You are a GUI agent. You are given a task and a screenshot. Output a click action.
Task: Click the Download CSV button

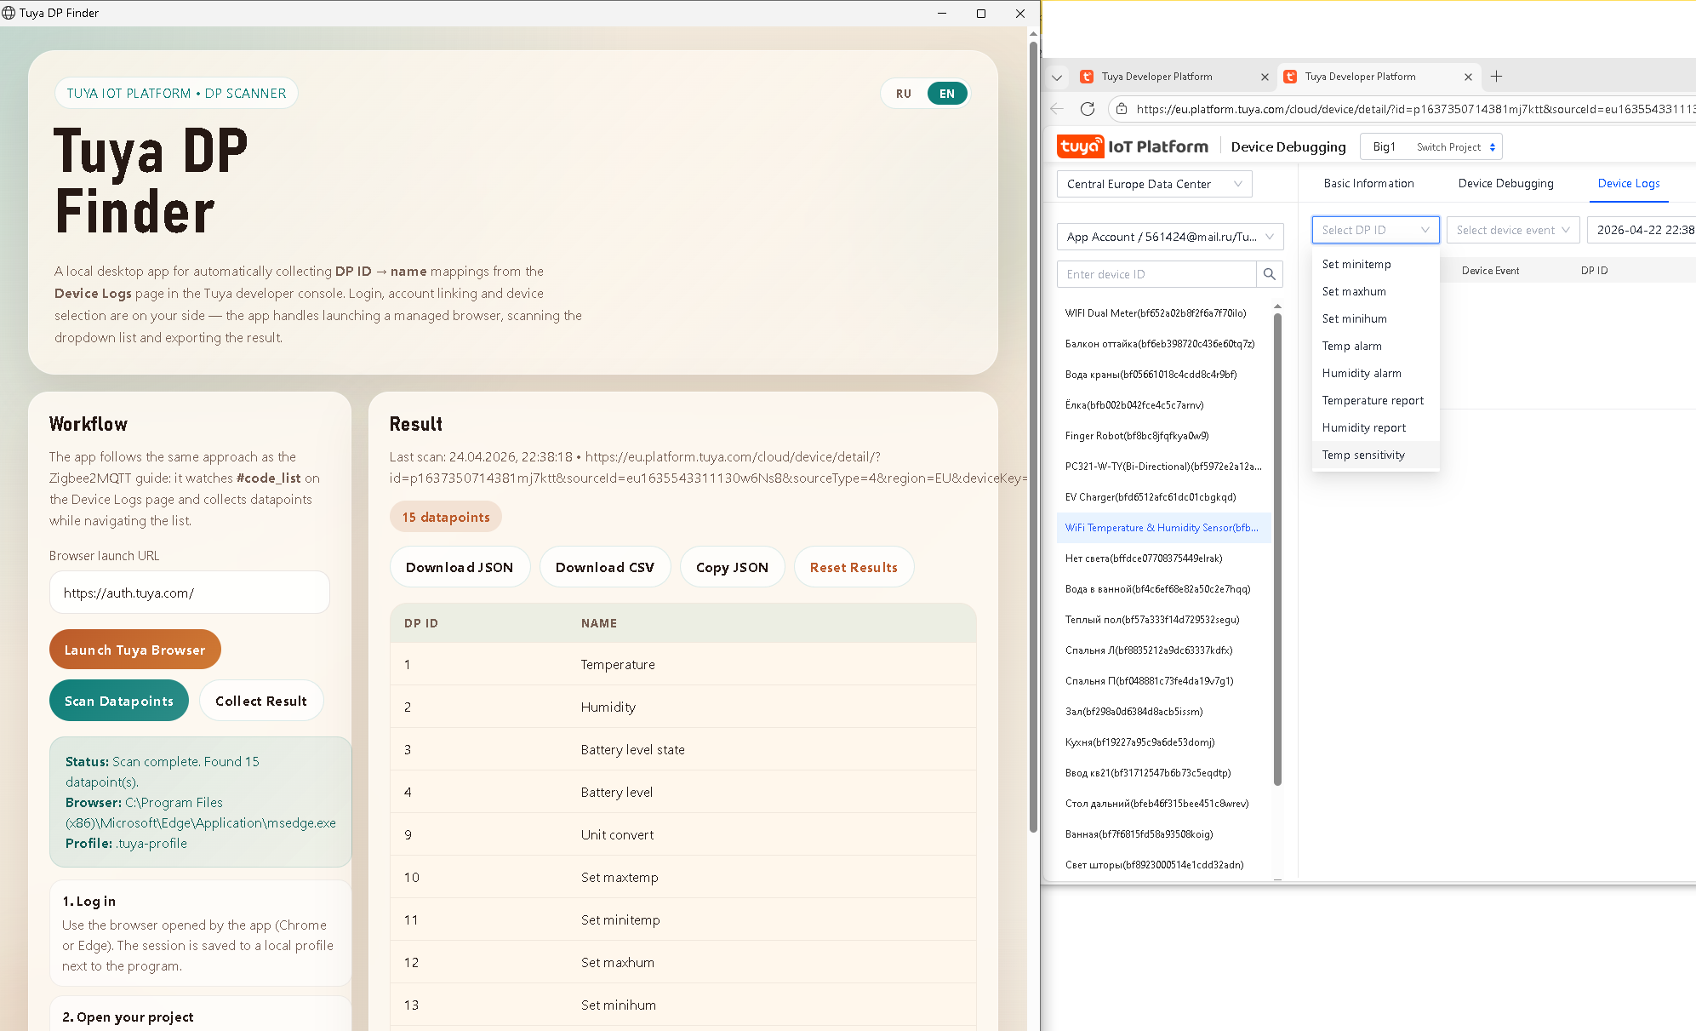pyautogui.click(x=604, y=567)
